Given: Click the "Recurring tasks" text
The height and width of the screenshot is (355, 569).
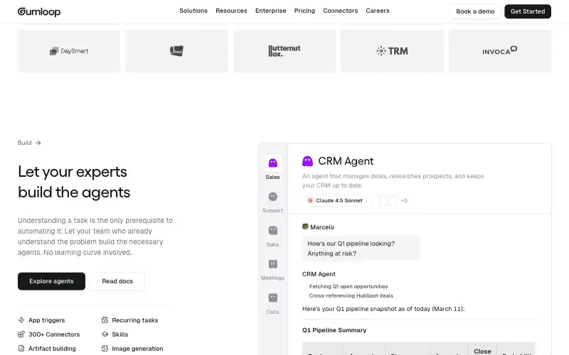Looking at the screenshot, I should point(135,320).
